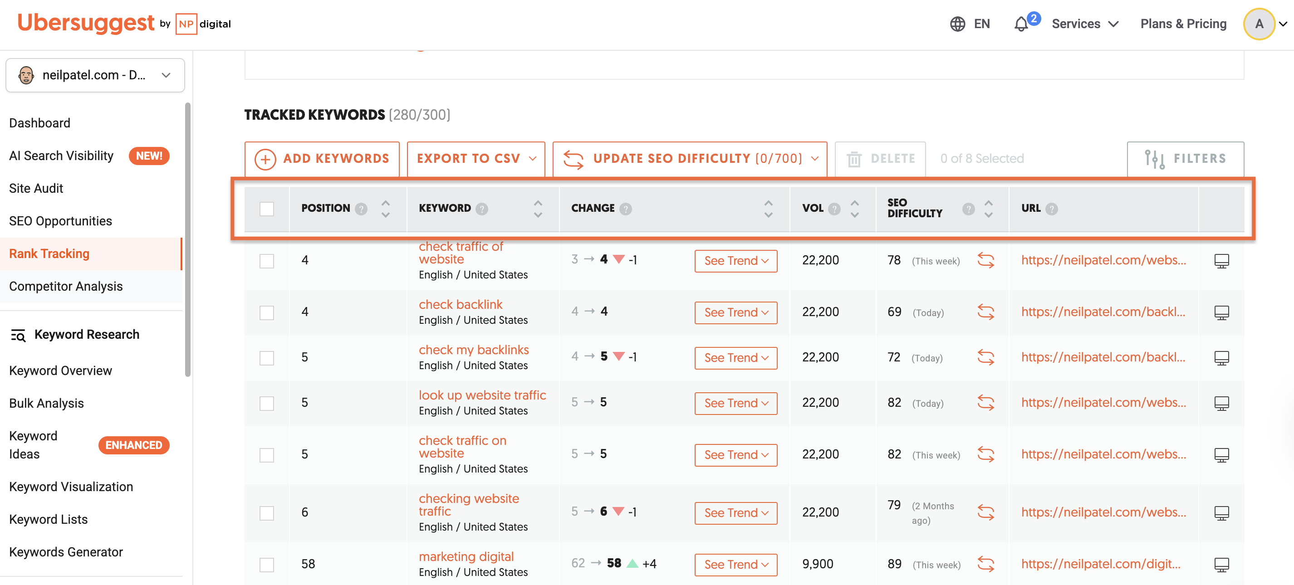
Task: Open account menu chevron next to avatar
Action: (x=1283, y=24)
